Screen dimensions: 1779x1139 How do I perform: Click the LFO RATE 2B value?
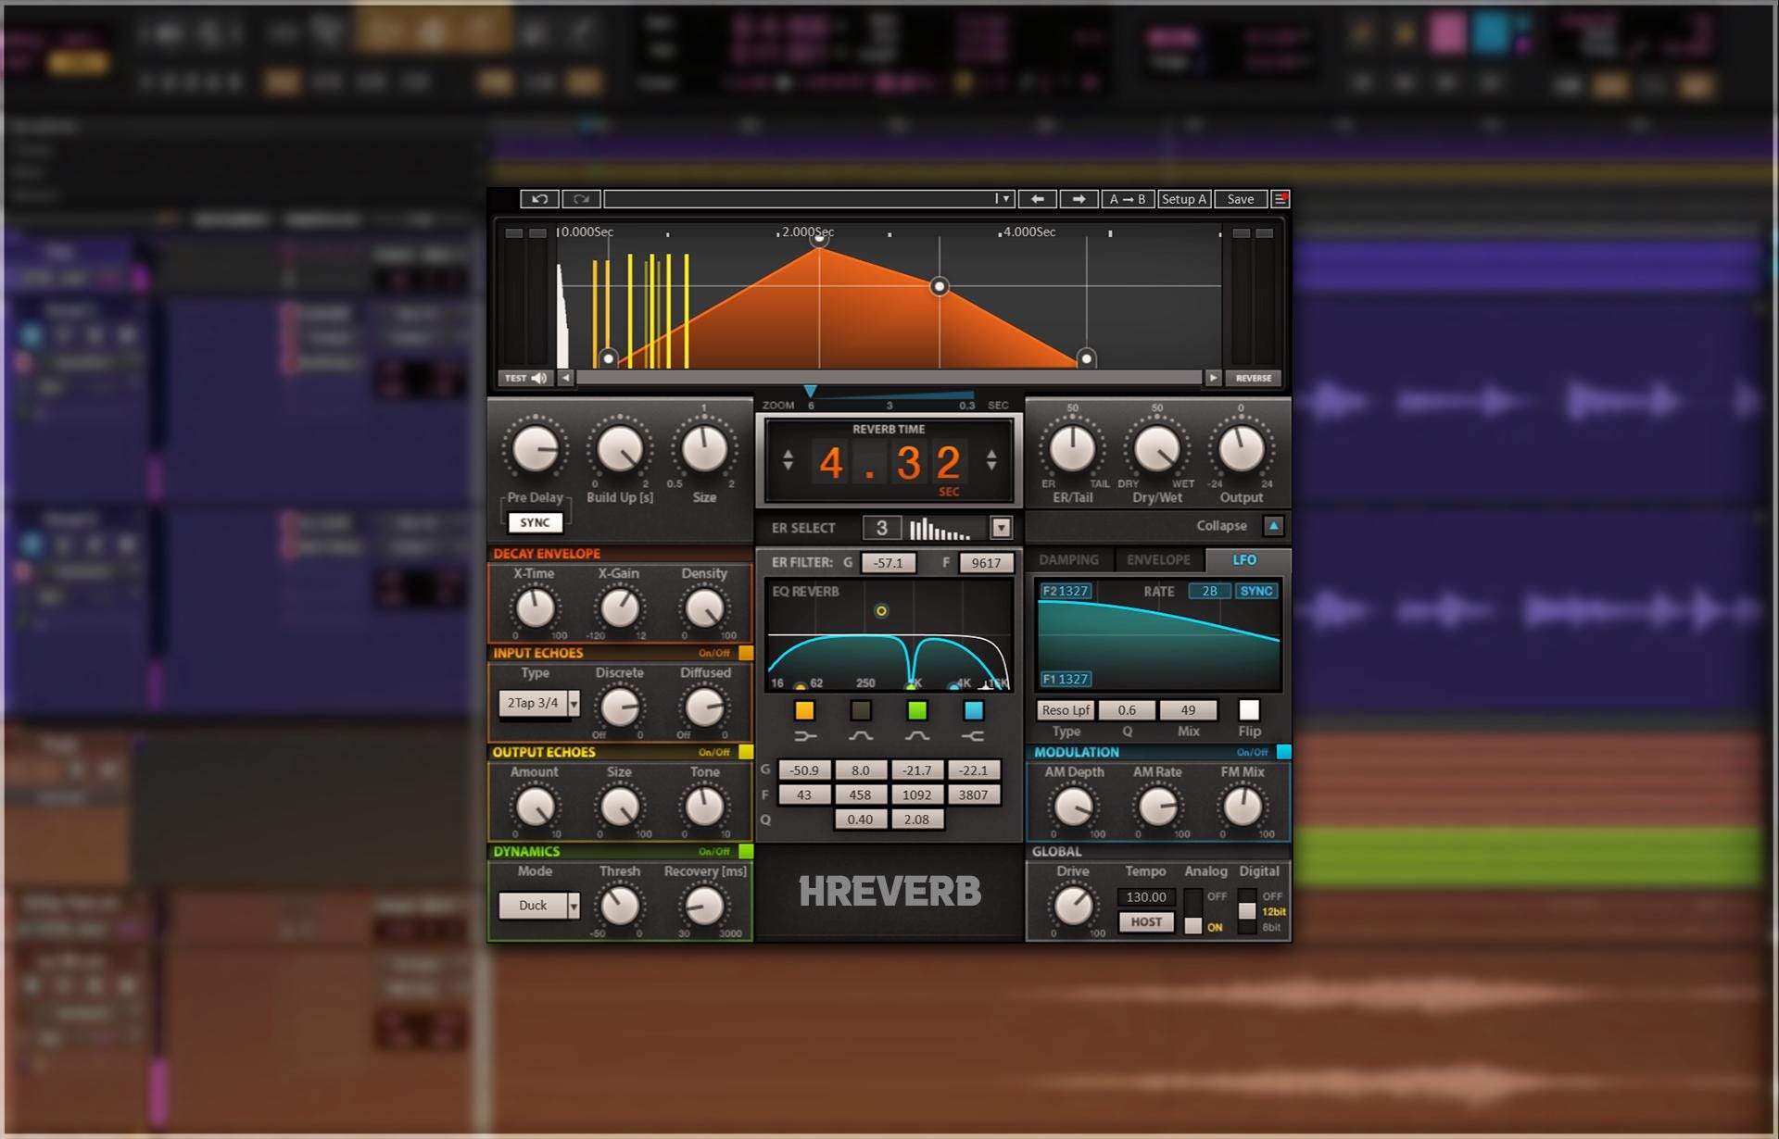click(x=1210, y=591)
